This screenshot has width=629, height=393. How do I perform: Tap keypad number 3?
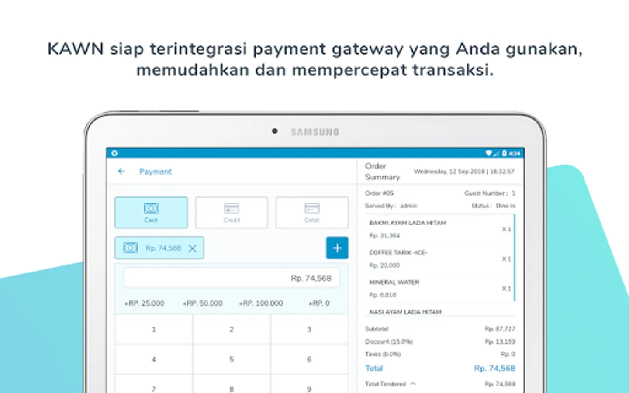309,329
